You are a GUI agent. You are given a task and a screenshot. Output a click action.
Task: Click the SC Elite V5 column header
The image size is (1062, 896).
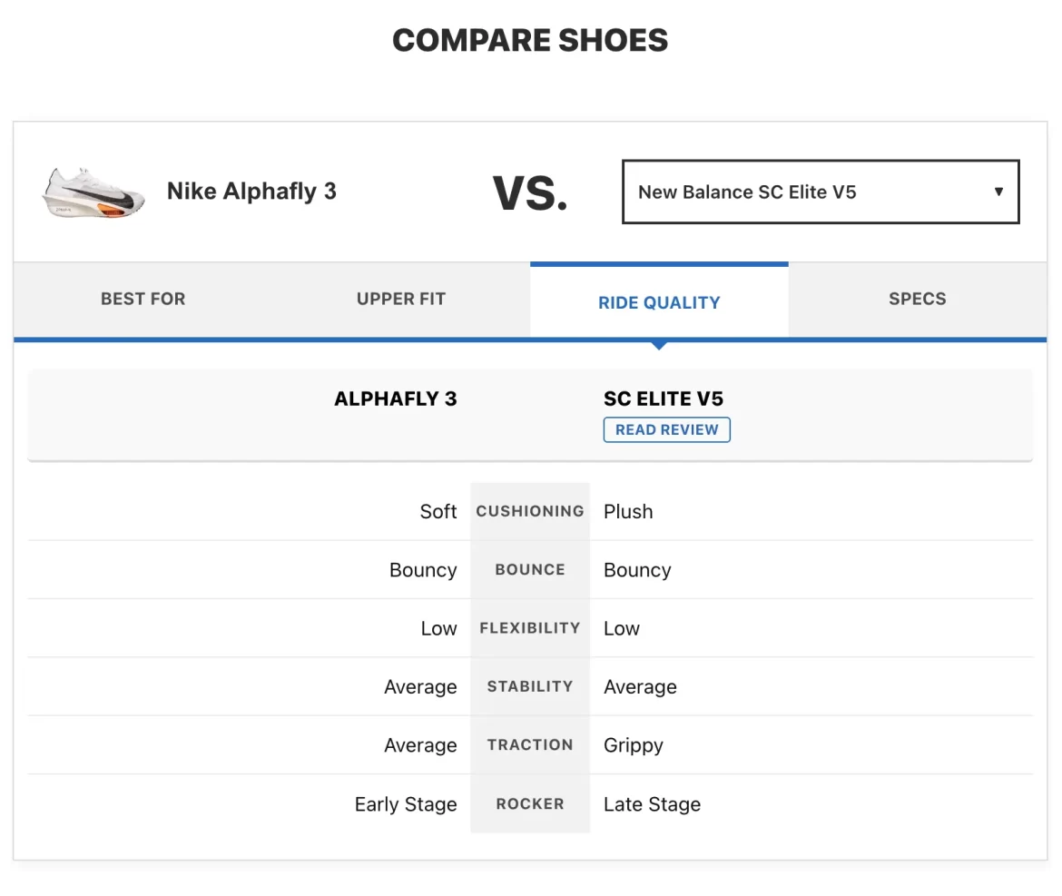tap(664, 399)
